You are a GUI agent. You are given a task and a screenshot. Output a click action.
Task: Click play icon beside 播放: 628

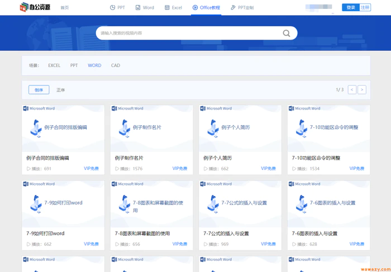(x=294, y=244)
